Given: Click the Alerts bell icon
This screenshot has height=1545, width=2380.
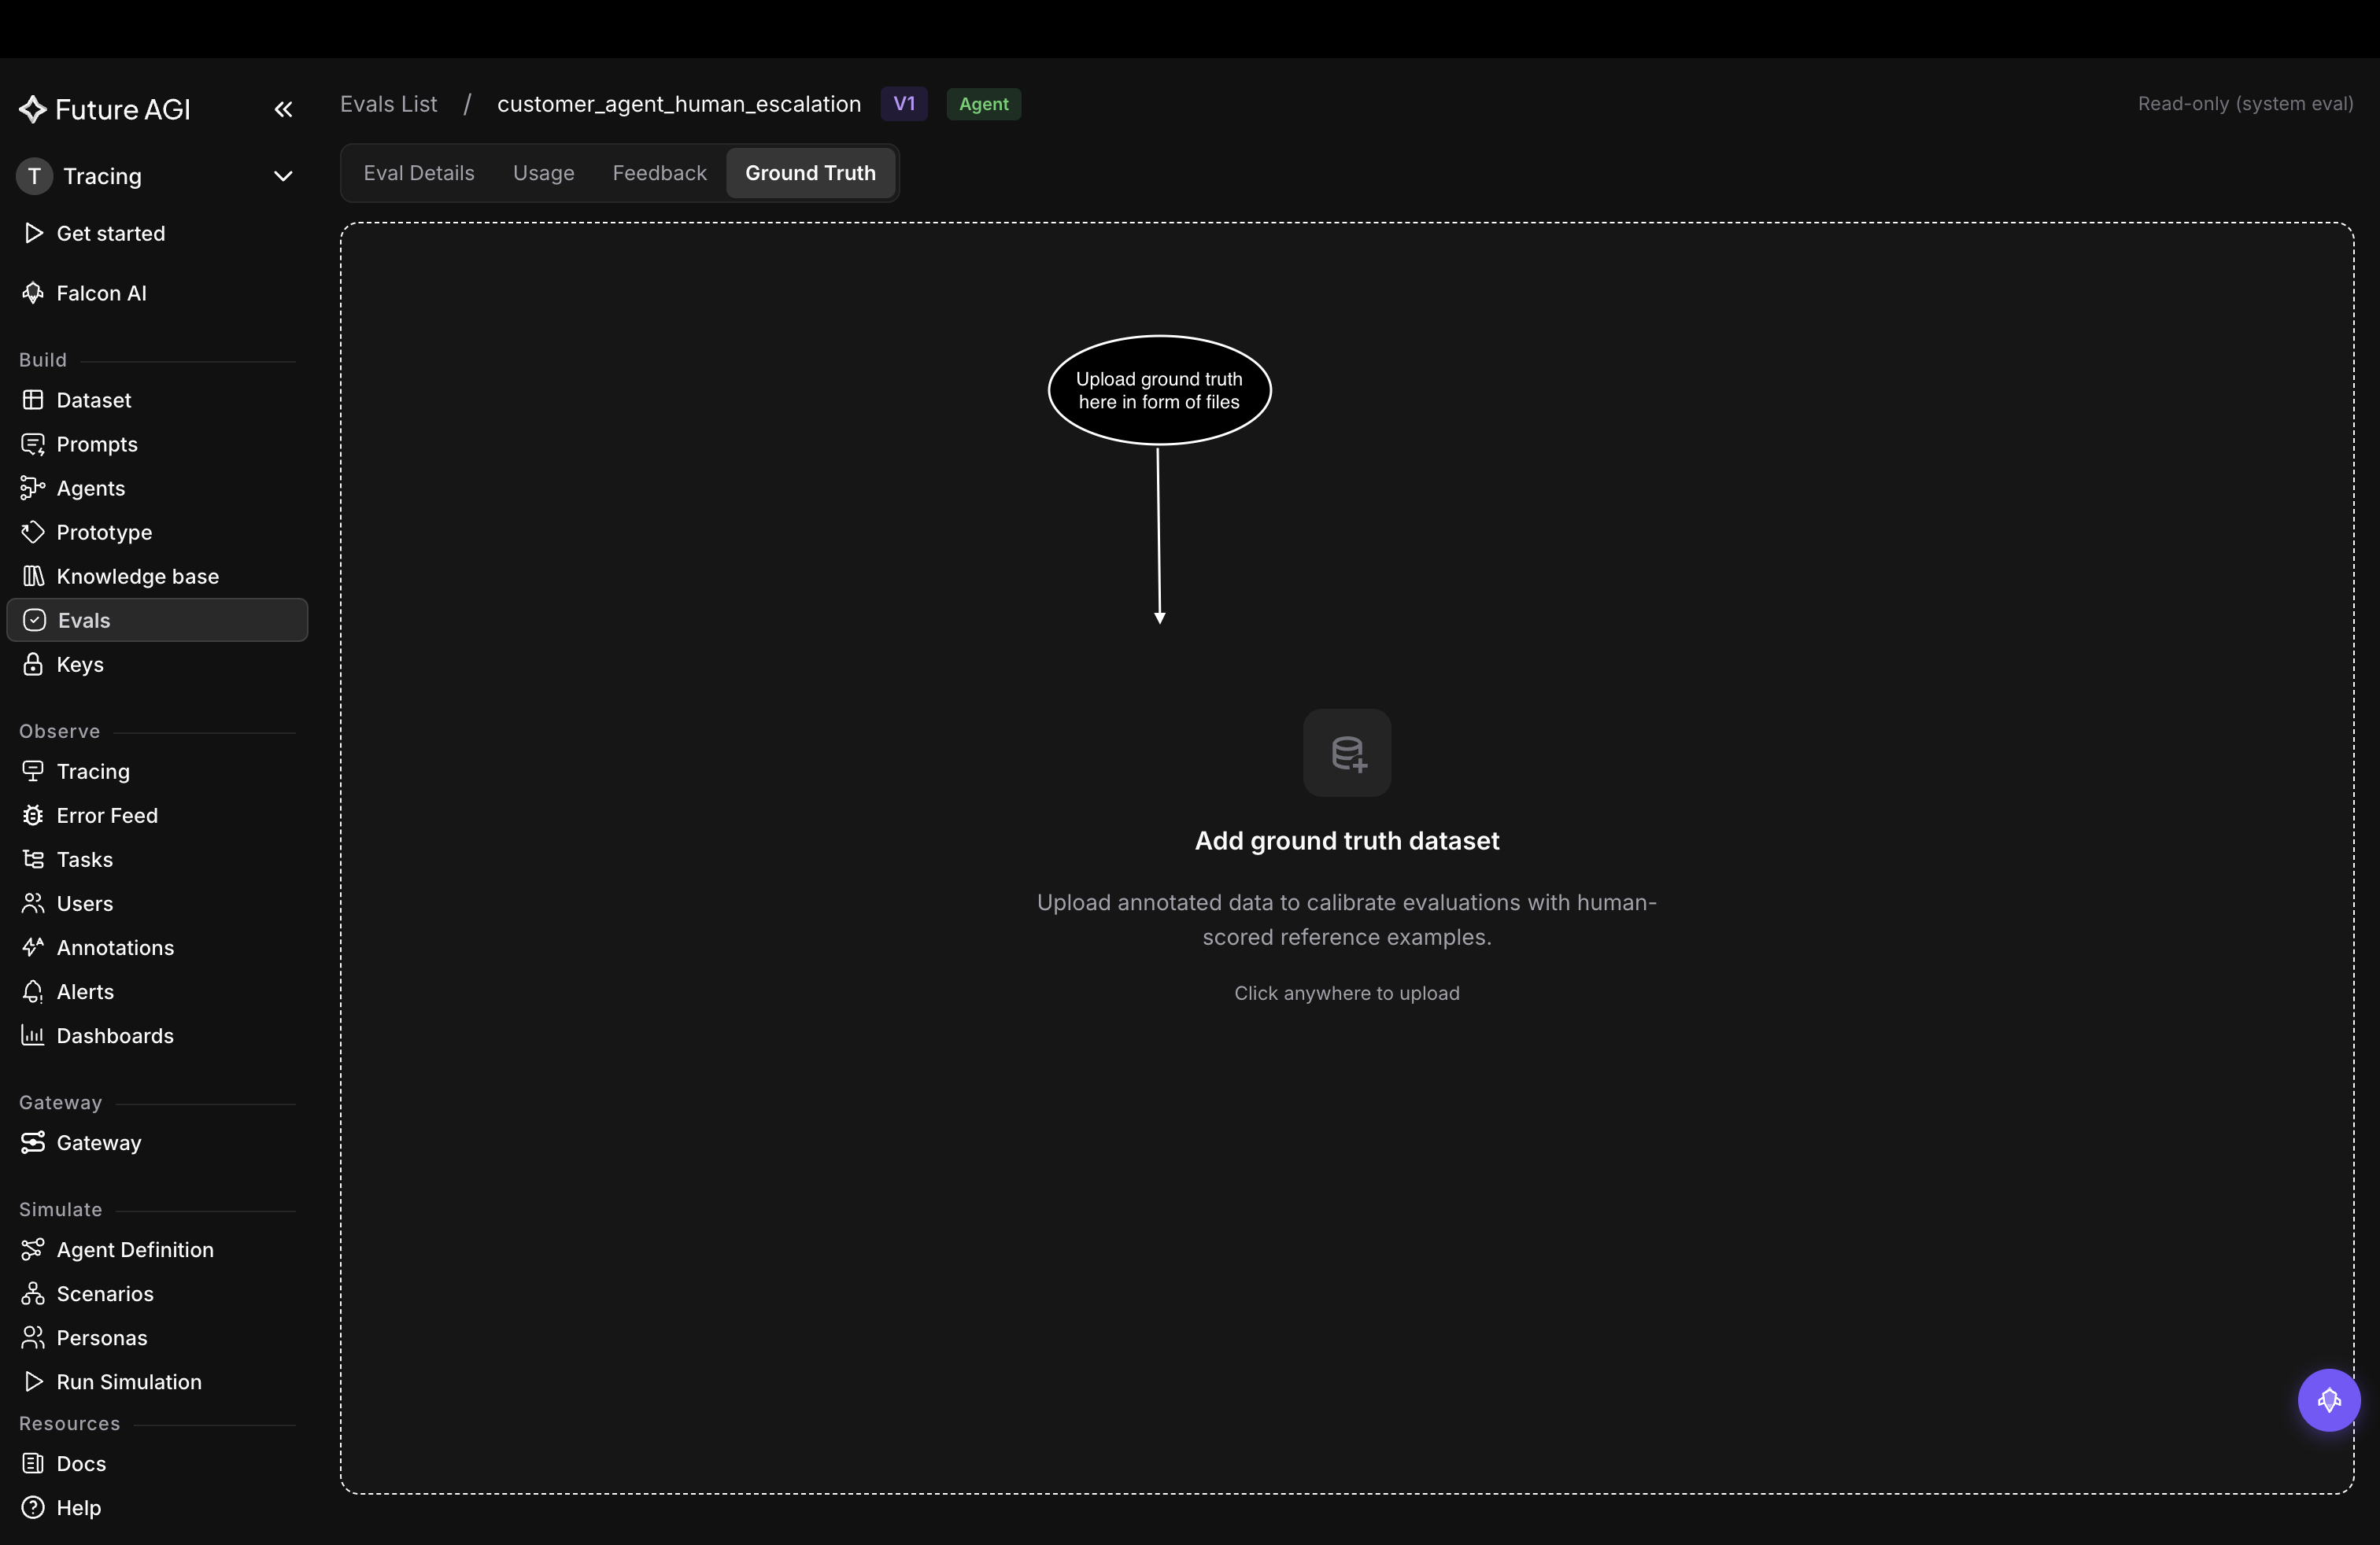Looking at the screenshot, I should point(33,991).
